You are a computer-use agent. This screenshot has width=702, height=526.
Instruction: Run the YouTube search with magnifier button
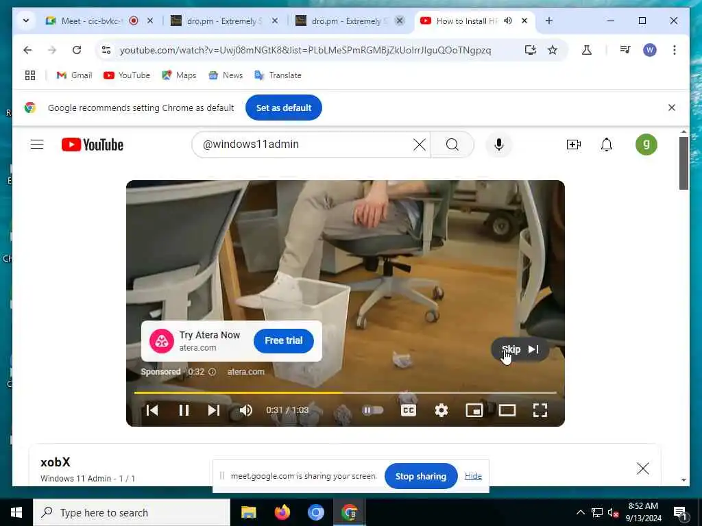[x=452, y=145]
